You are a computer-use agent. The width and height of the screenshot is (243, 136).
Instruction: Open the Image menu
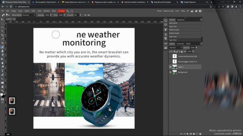14,11
